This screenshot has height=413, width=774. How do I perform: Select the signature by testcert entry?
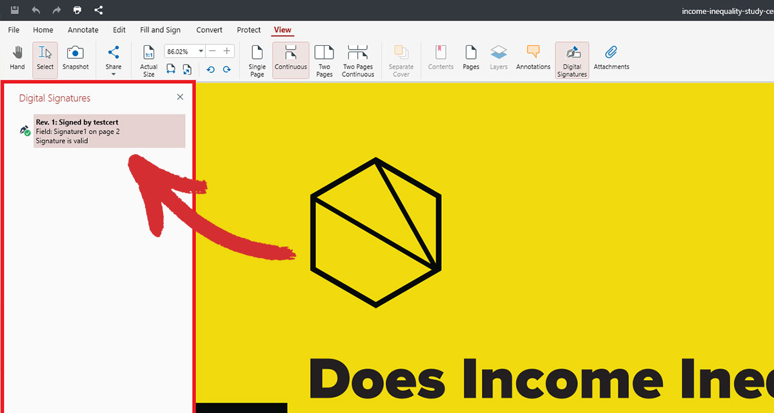pos(109,131)
